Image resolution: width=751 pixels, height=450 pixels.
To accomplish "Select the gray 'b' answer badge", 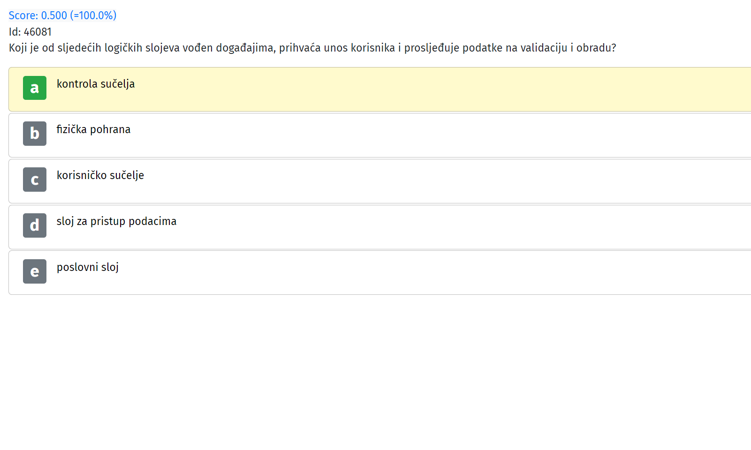I will tap(35, 134).
